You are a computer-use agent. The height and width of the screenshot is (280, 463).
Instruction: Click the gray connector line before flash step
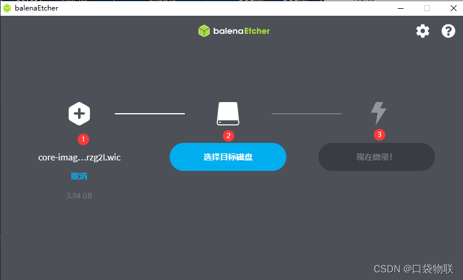pos(307,113)
